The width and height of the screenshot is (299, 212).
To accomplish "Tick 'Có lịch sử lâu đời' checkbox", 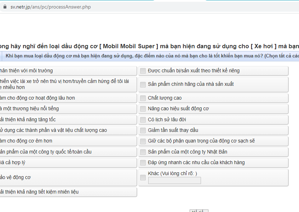I will click(143, 120).
